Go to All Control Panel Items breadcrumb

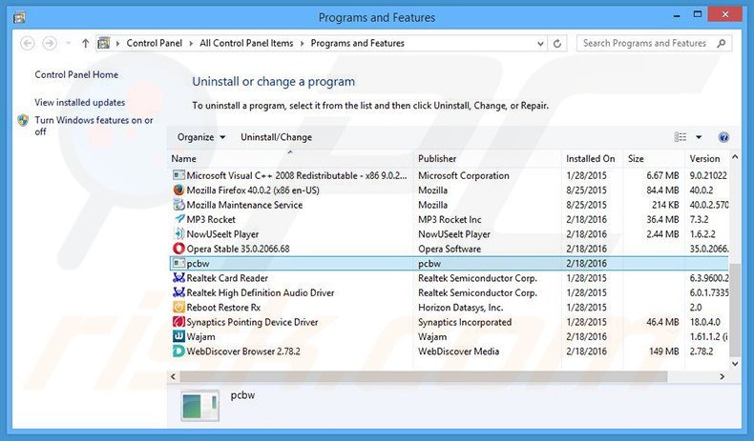pos(246,43)
